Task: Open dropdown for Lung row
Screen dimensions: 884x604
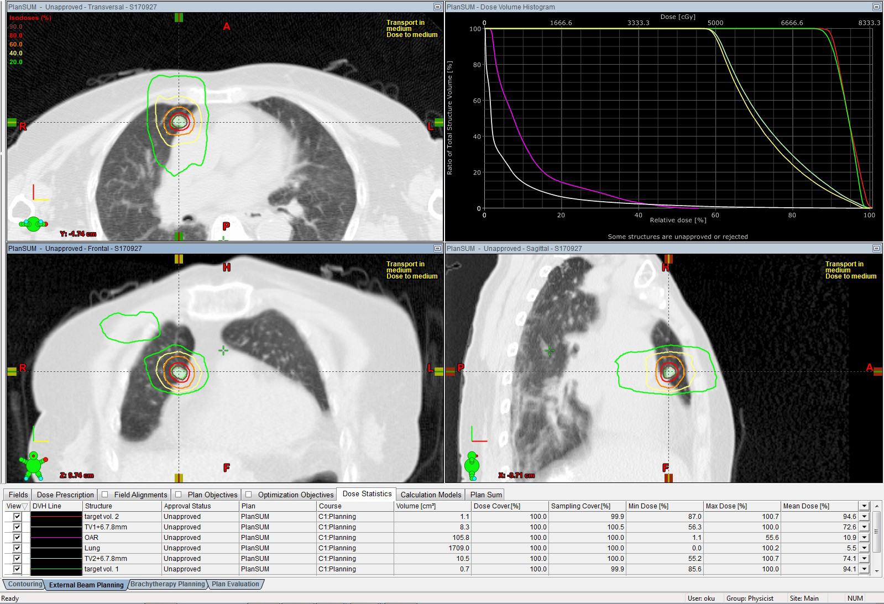Action: pos(865,548)
